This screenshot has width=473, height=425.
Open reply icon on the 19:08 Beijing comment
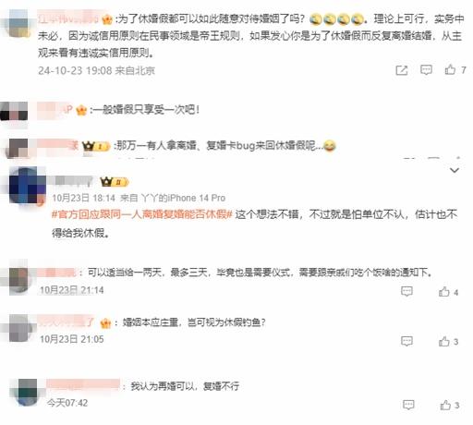click(426, 70)
